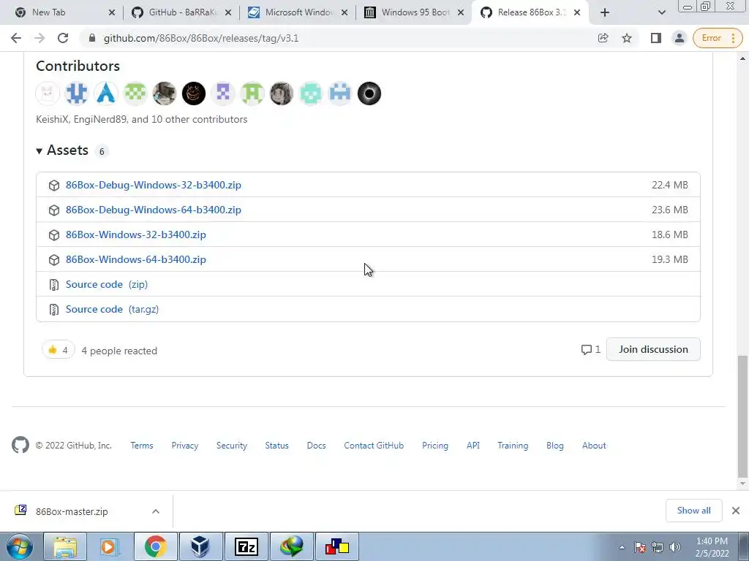Open the About footer link
Screen dimensions: 749x561
coord(594,446)
